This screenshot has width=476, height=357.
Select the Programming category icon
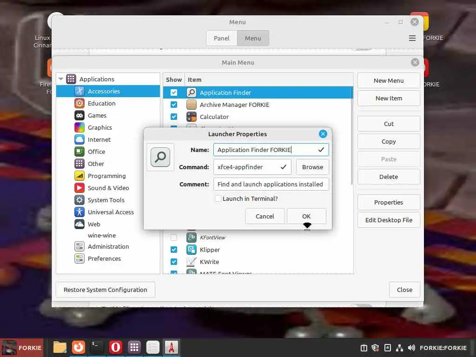pos(79,176)
